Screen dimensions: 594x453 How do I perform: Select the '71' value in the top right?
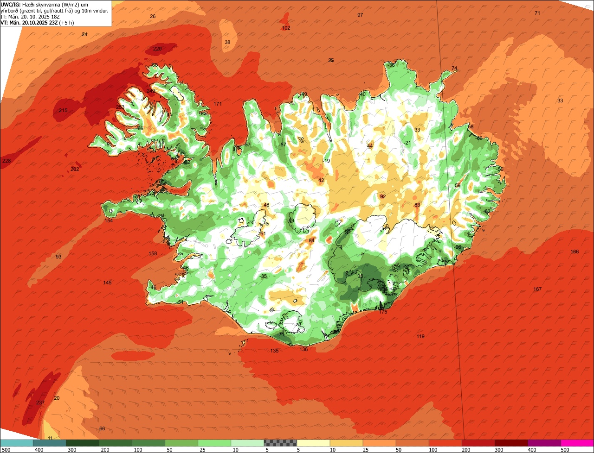537,13
